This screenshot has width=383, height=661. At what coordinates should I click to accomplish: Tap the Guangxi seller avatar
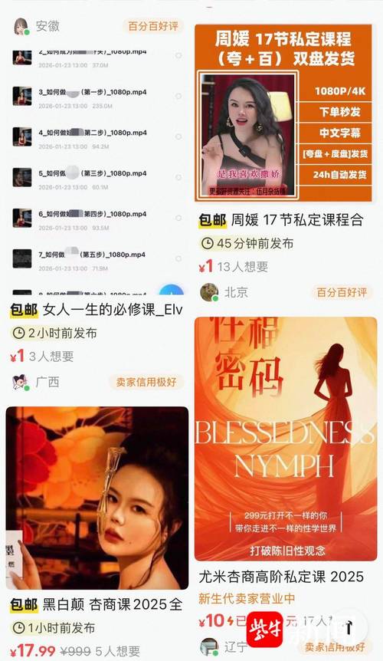pyautogui.click(x=21, y=383)
